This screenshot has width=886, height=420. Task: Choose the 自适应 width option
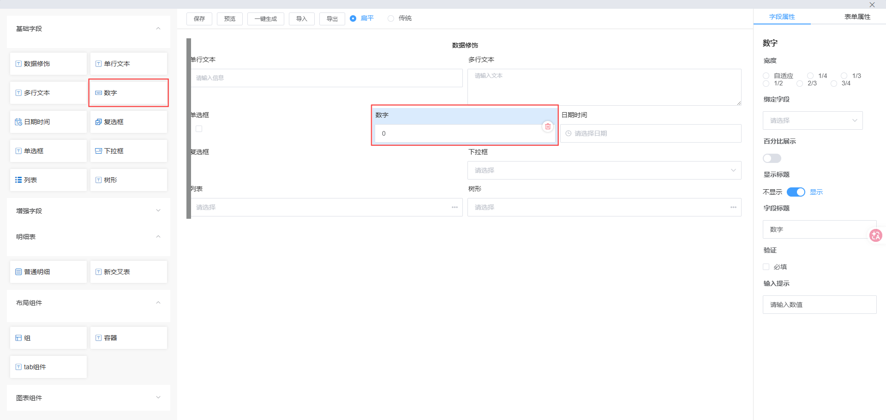point(766,76)
